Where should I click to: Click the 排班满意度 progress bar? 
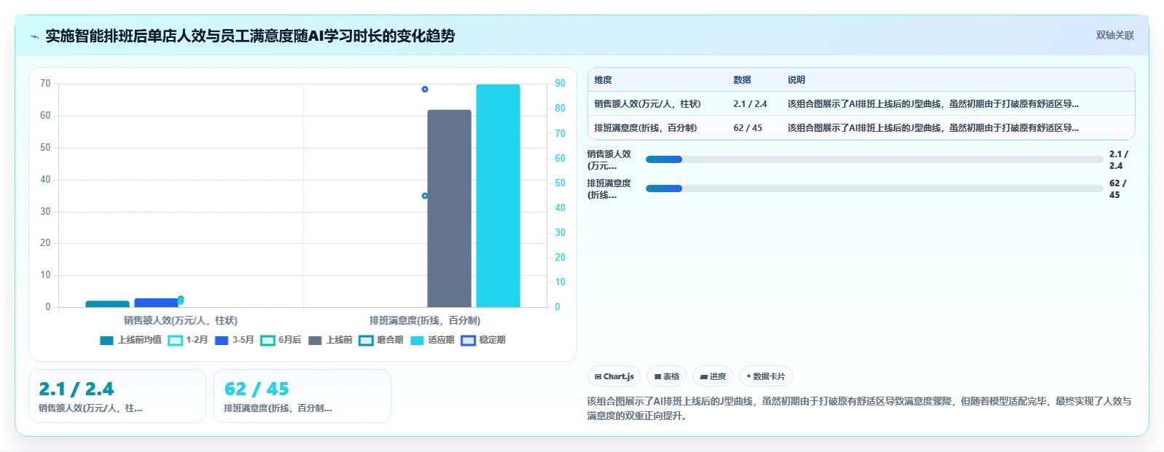(x=874, y=189)
